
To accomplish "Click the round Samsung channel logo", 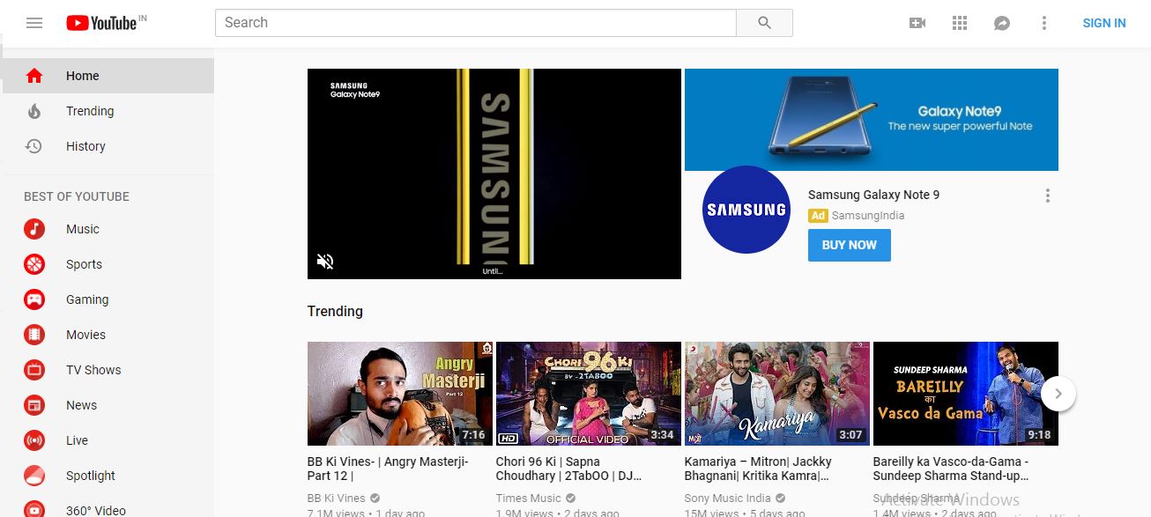I will 746,210.
